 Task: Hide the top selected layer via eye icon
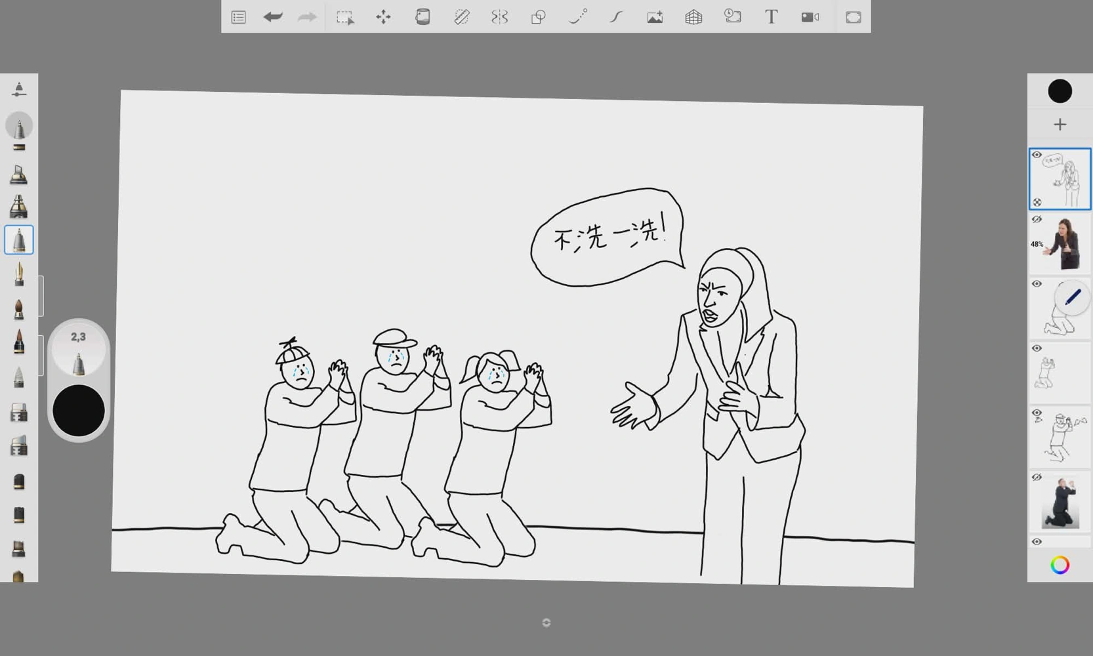[x=1037, y=155]
